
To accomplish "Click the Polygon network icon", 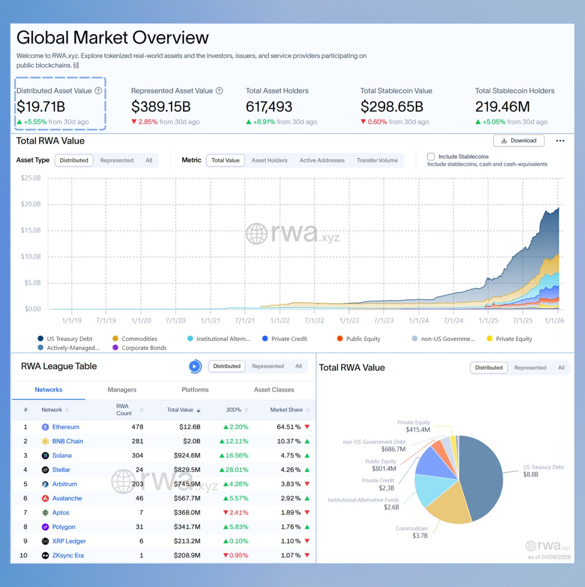I will click(x=45, y=527).
